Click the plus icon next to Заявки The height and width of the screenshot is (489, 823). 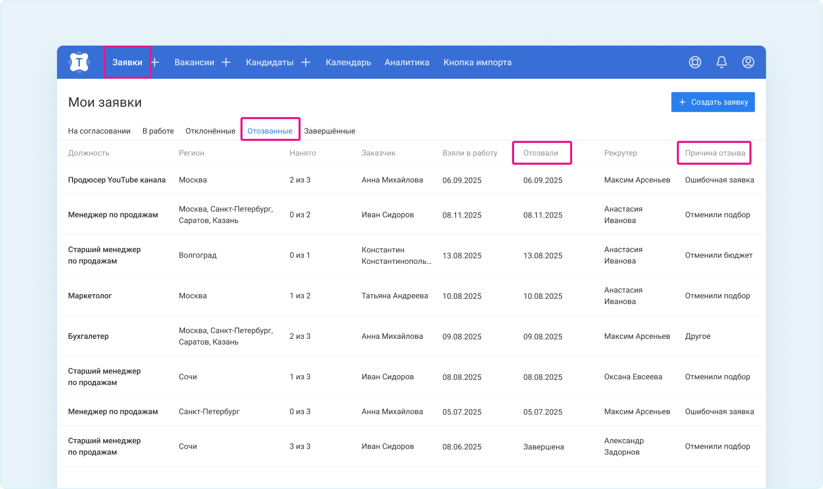155,62
